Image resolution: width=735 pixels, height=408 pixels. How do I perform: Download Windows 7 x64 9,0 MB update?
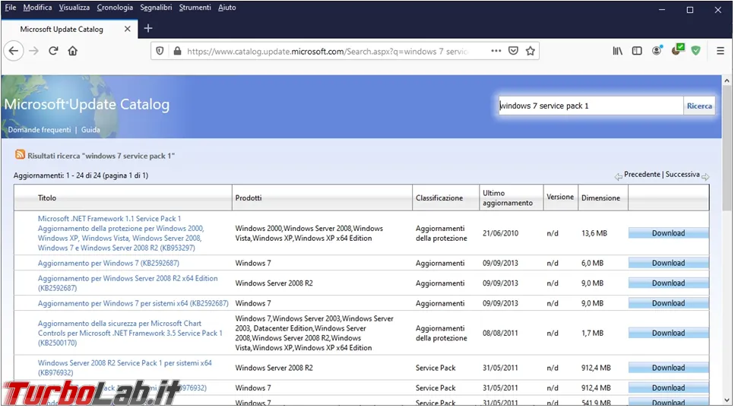668,304
